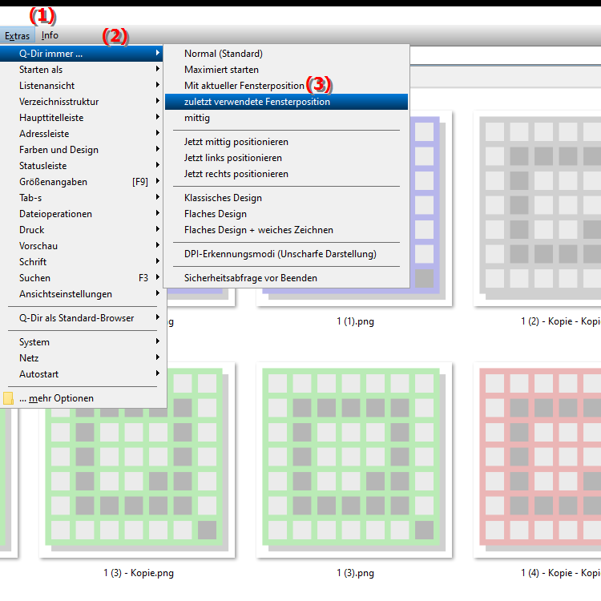Expand the Größenangaben [F9] submenu
The image size is (601, 601).
[x=81, y=182]
